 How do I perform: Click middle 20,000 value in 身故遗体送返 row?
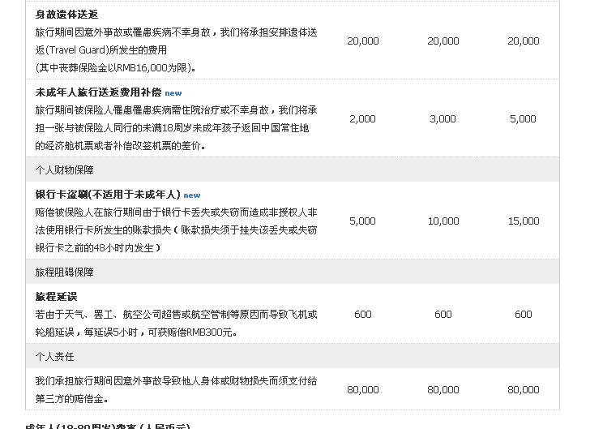(x=443, y=41)
